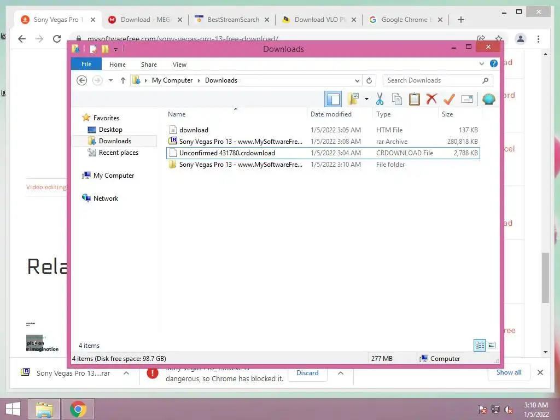Expand options for blocked download caret
560x420 pixels.
point(341,373)
